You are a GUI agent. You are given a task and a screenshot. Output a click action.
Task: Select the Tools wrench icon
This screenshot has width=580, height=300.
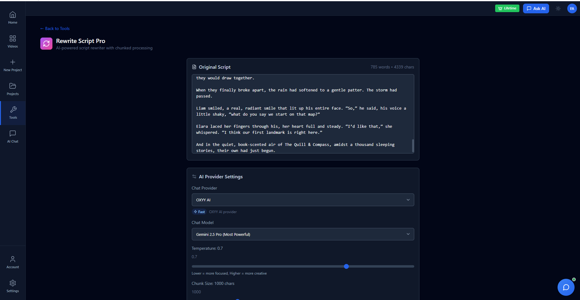[x=13, y=110]
